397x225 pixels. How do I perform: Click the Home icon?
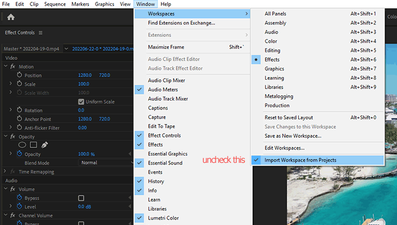(x=10, y=17)
